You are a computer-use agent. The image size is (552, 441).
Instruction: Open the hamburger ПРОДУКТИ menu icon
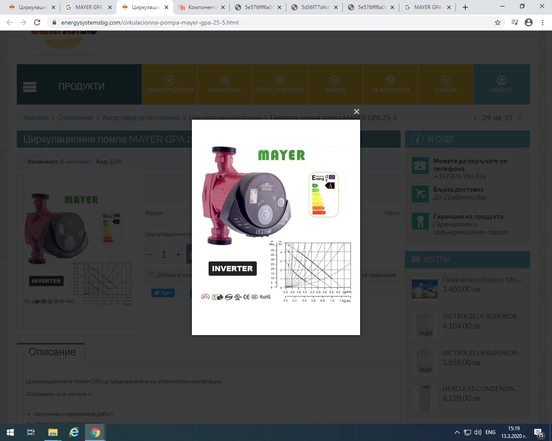30,87
